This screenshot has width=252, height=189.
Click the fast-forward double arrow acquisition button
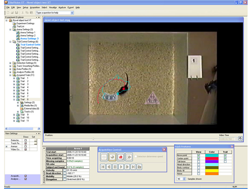tap(129, 157)
